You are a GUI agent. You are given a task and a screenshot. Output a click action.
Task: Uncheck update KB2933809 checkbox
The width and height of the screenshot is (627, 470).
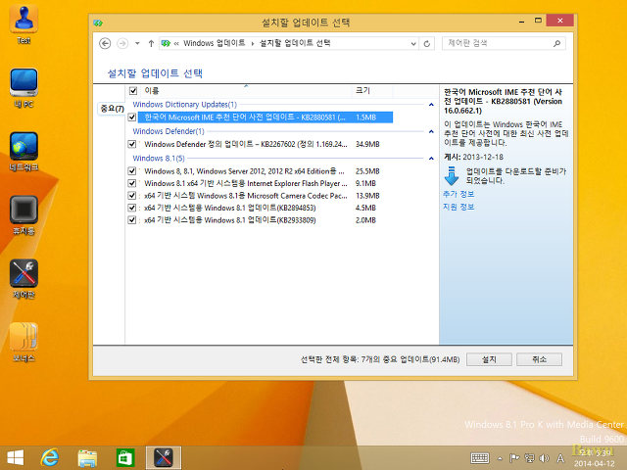click(132, 219)
